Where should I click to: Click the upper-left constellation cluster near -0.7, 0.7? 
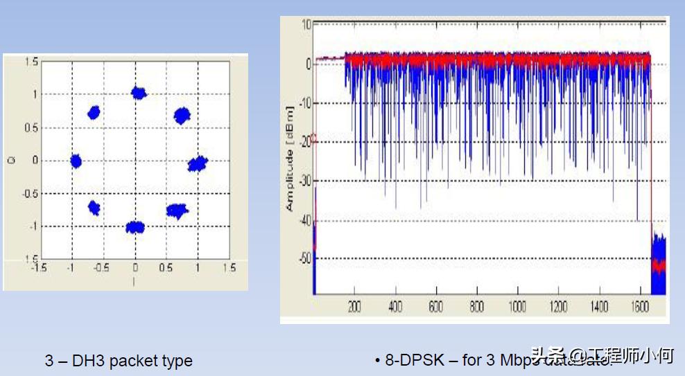(94, 114)
